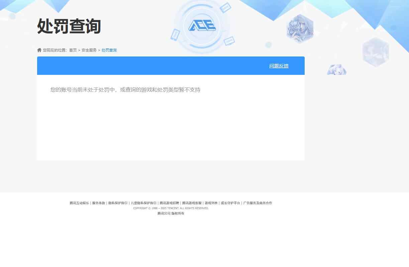This screenshot has height=267, width=409.
Task: Open the 问题反馈 feedback link
Action: (x=279, y=66)
